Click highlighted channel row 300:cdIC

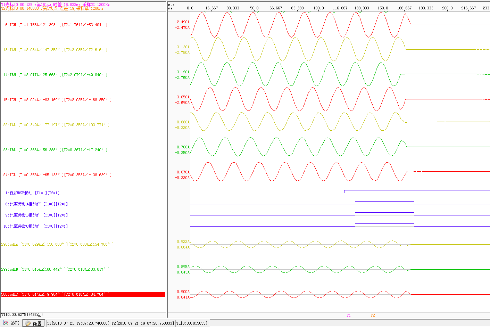pos(83,295)
